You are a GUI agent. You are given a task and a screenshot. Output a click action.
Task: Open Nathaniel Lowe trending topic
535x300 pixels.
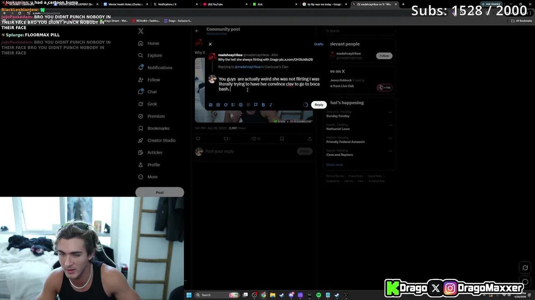tap(338, 129)
